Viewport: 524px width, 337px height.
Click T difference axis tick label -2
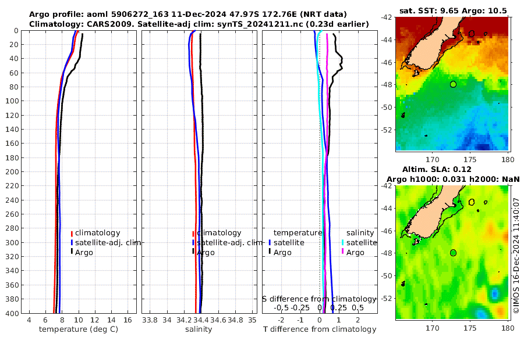click(x=281, y=320)
